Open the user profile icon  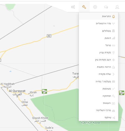(117, 7)
